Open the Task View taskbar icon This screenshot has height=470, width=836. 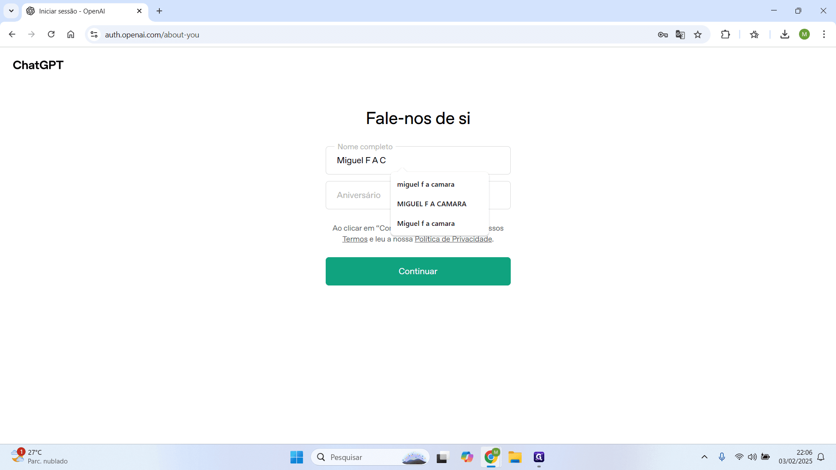click(x=442, y=457)
